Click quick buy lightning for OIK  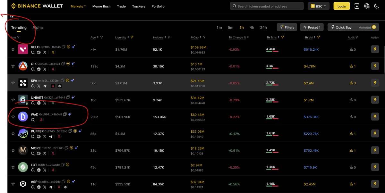tap(375, 66)
